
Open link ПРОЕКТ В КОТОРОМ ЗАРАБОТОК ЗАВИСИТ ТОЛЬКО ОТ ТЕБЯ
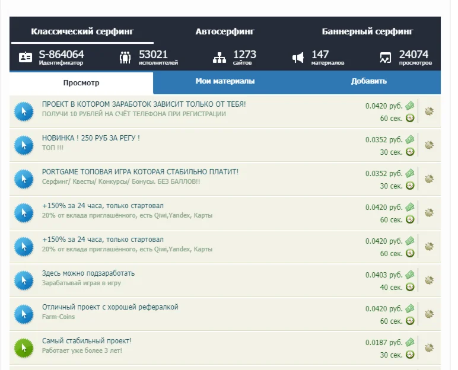pos(144,104)
